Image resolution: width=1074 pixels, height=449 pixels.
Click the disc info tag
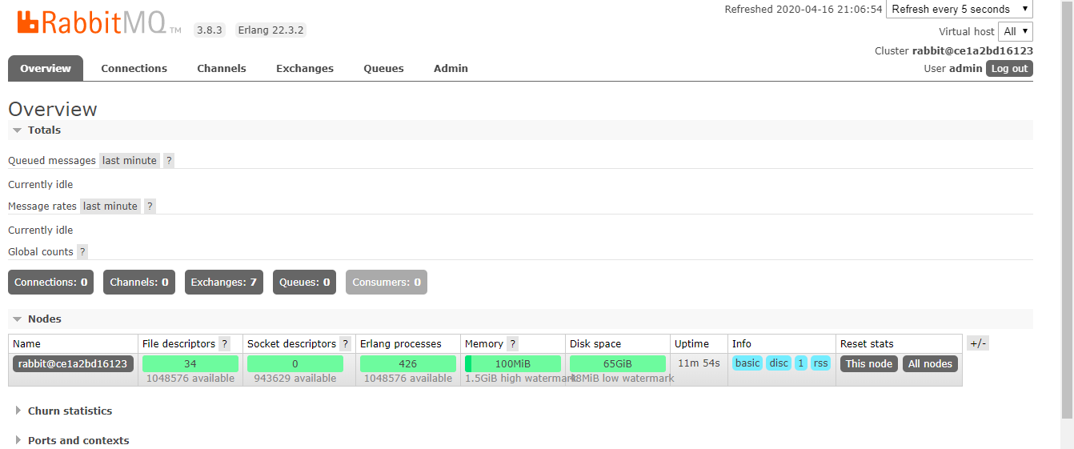tap(779, 363)
